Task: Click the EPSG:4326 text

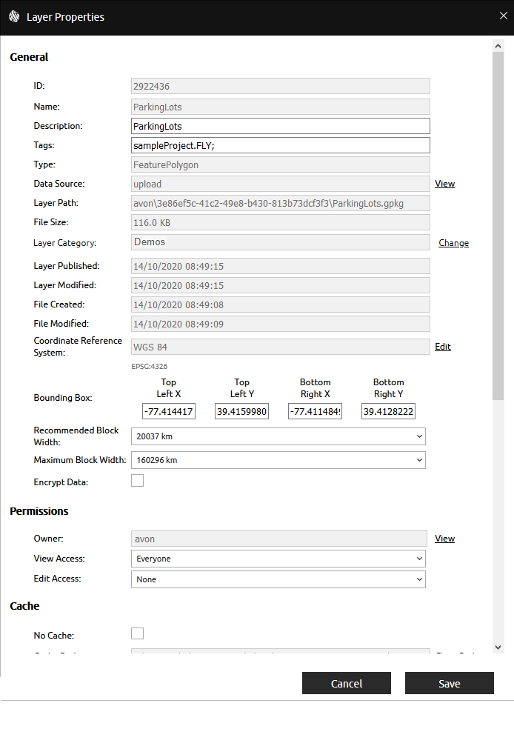Action: 149,367
